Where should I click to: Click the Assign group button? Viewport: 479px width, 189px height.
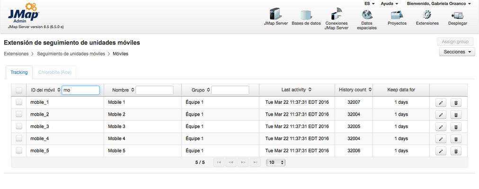pyautogui.click(x=455, y=42)
